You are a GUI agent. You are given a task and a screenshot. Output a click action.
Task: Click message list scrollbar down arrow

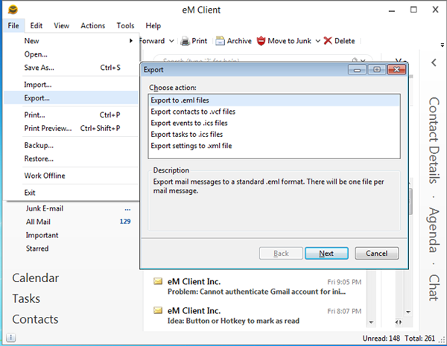click(371, 322)
